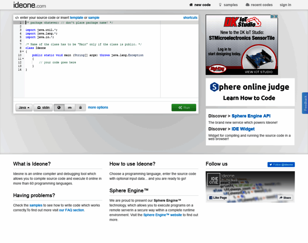308x243 pixels.
Task: Click the cloud icon beside recent codes
Action: click(248, 5)
